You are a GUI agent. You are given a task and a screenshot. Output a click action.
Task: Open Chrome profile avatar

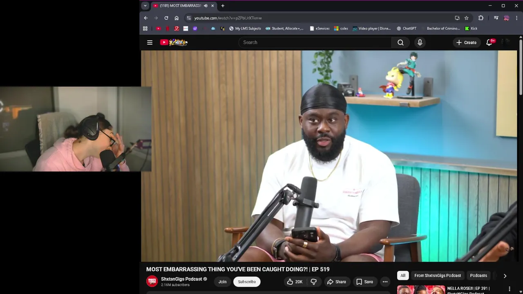(506, 18)
